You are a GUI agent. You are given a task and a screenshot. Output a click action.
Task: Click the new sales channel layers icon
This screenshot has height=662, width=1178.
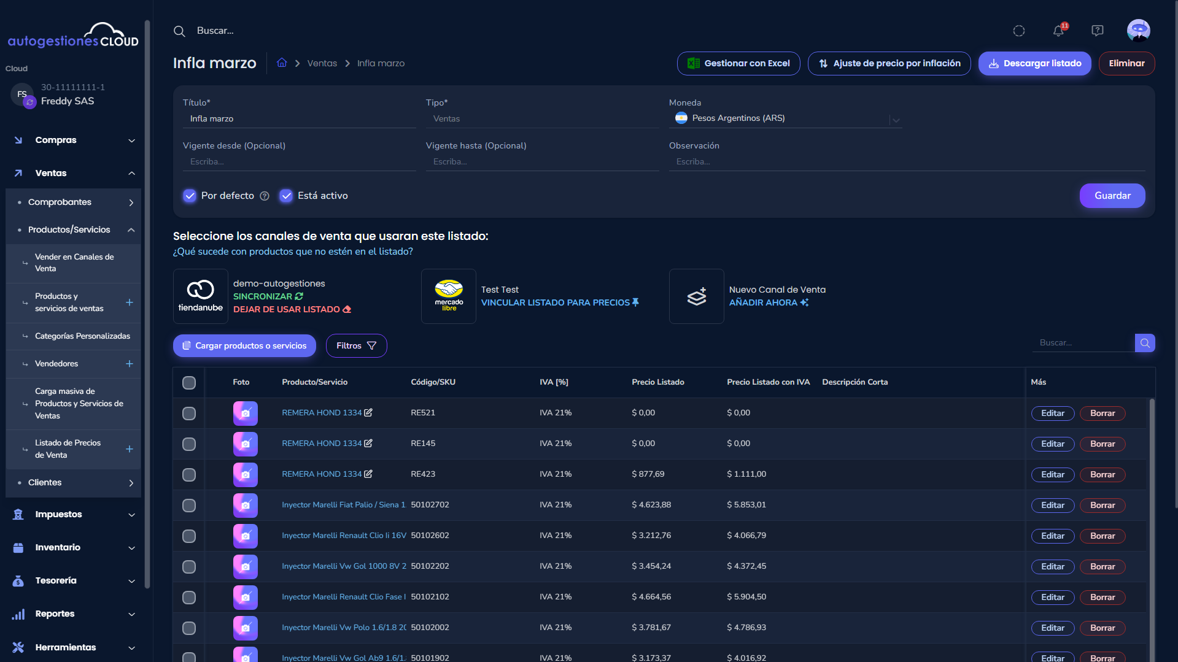[697, 296]
